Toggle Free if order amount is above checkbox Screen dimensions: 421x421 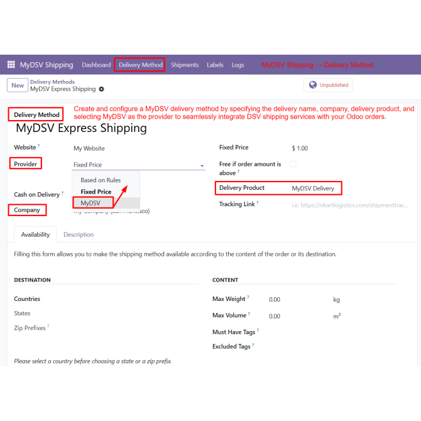tap(293, 164)
